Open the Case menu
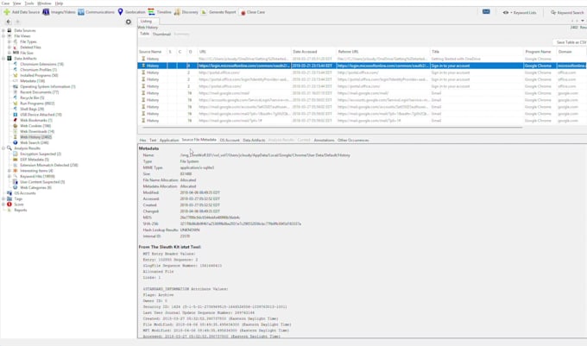 tap(6, 3)
